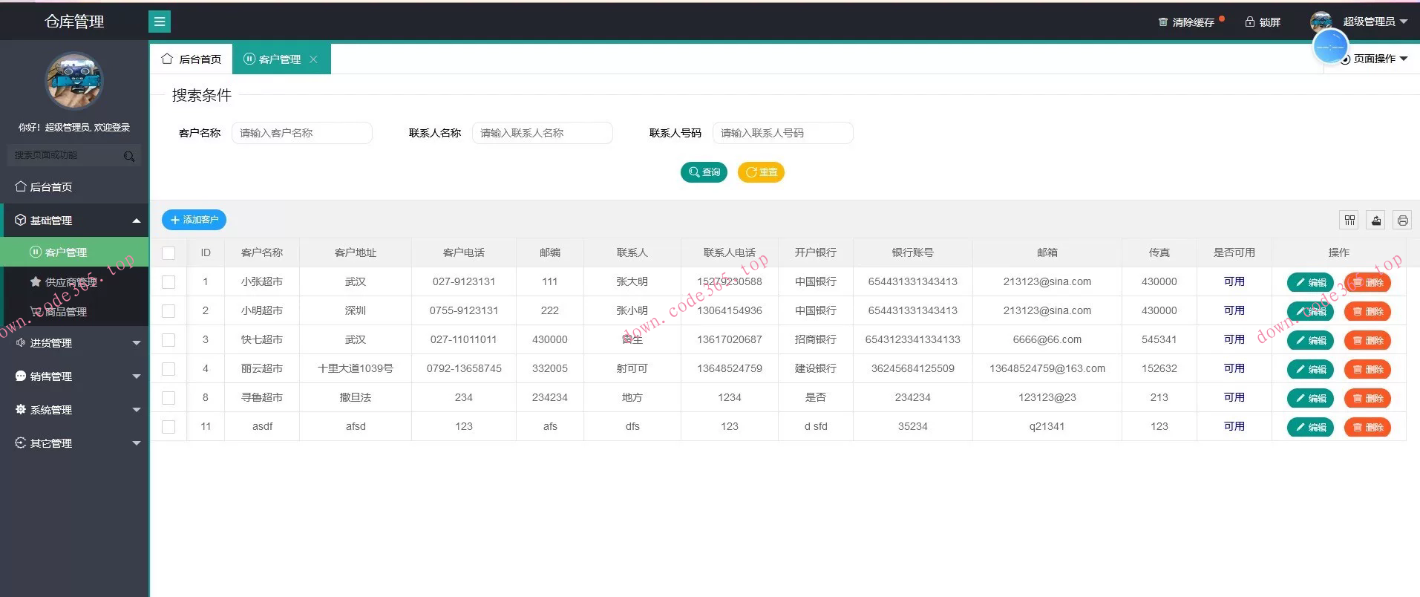Delete the 快七超市 customer row
The image size is (1420, 597).
pyautogui.click(x=1367, y=340)
